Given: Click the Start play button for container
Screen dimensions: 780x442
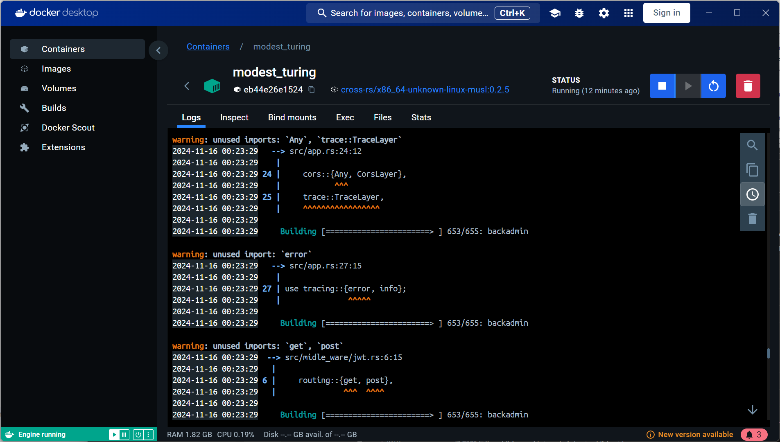Looking at the screenshot, I should tap(688, 86).
